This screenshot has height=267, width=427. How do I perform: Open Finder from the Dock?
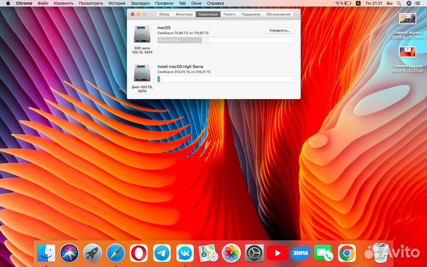click(x=46, y=253)
